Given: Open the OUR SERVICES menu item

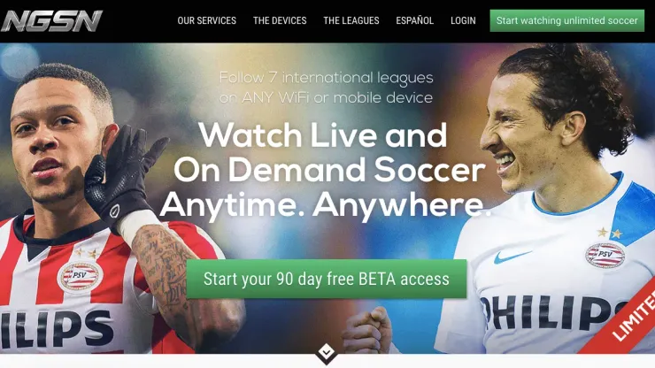Looking at the screenshot, I should click(x=207, y=20).
